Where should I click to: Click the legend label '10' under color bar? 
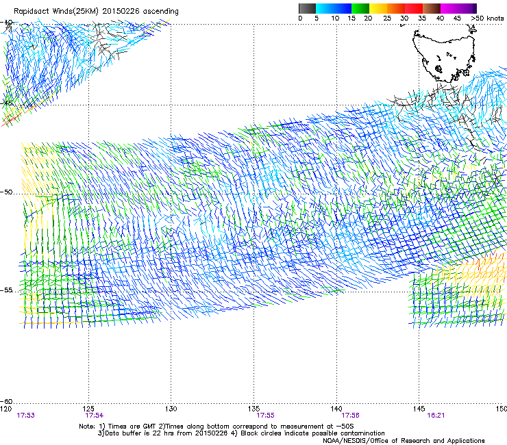335,18
